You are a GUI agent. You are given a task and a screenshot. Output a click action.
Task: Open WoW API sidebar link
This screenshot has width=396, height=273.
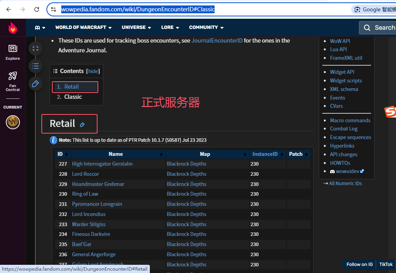point(340,41)
